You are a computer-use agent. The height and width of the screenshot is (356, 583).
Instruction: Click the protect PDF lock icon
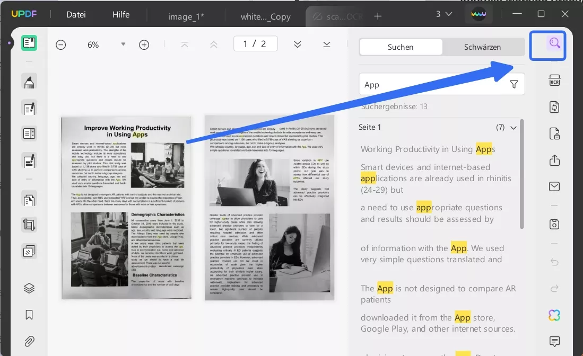point(554,133)
